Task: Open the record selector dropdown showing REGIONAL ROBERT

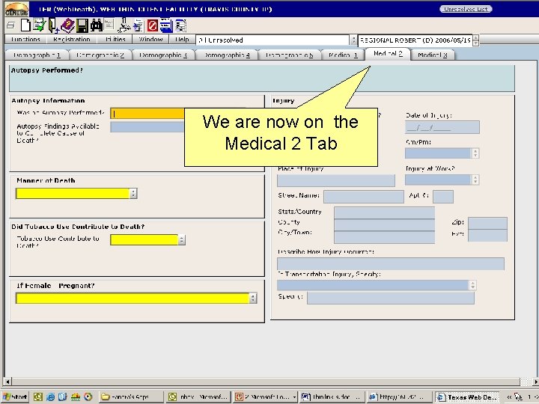Action: [x=476, y=40]
